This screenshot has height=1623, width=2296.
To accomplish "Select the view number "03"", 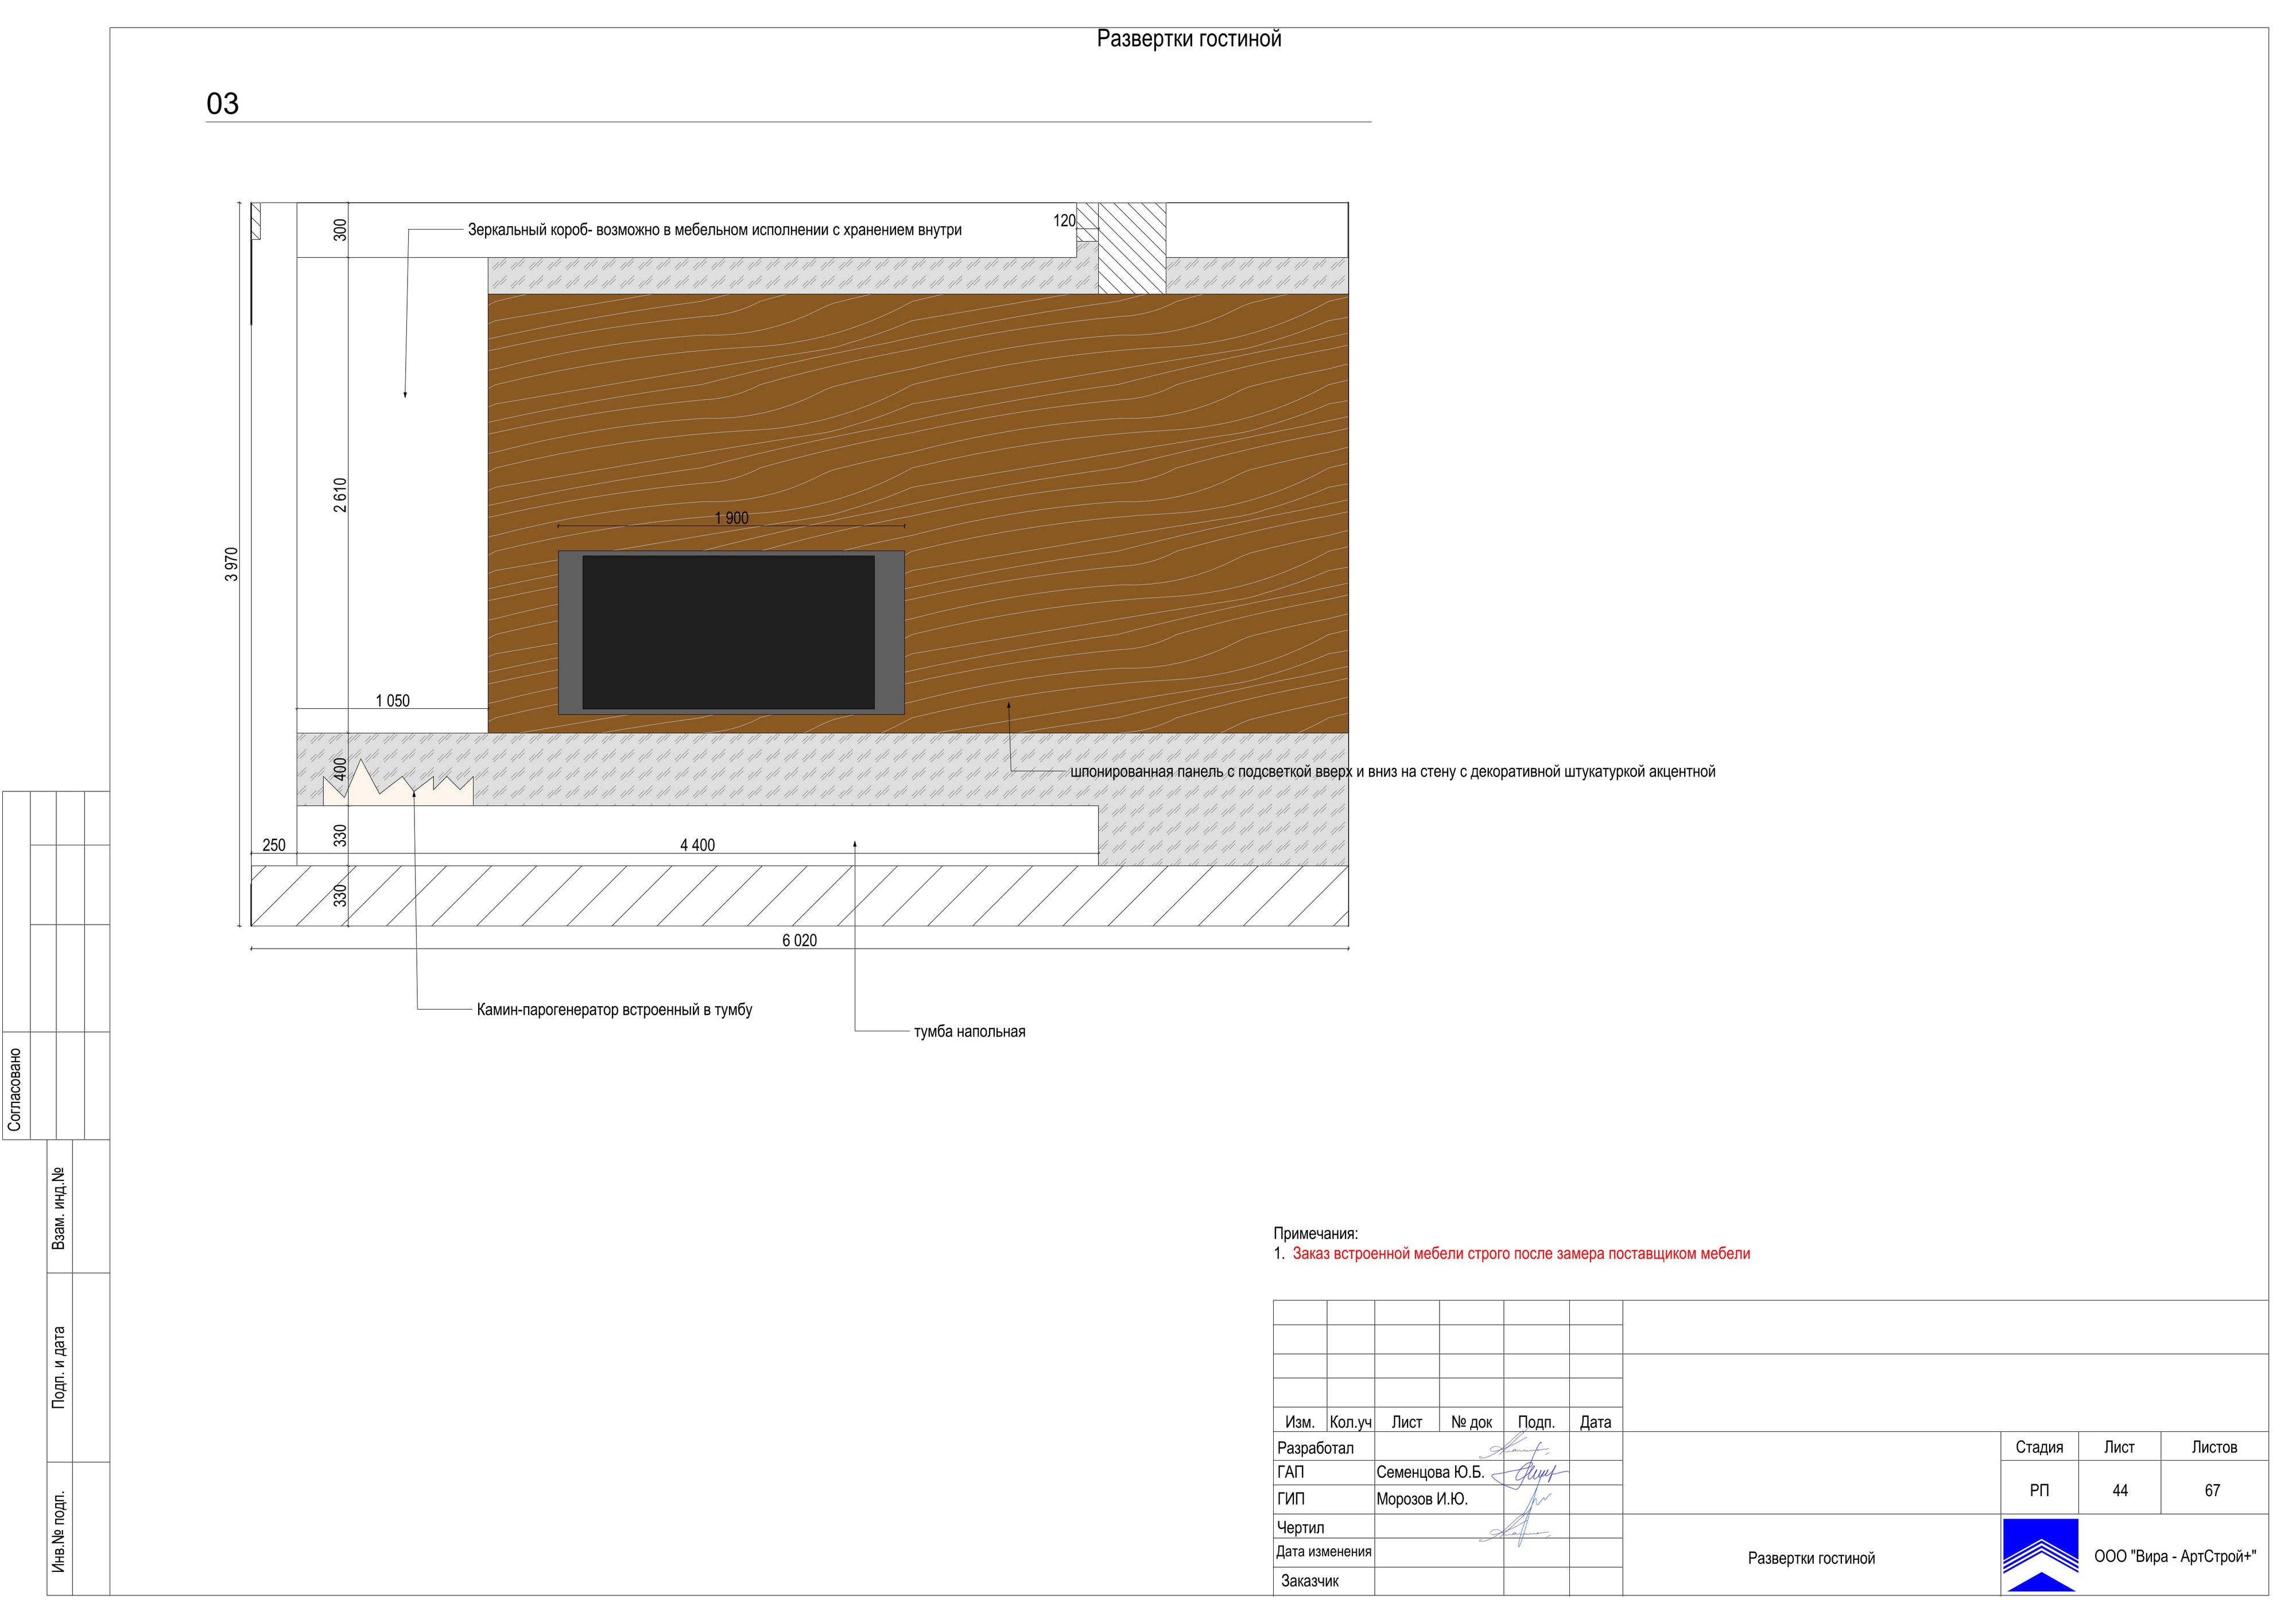I will [222, 104].
